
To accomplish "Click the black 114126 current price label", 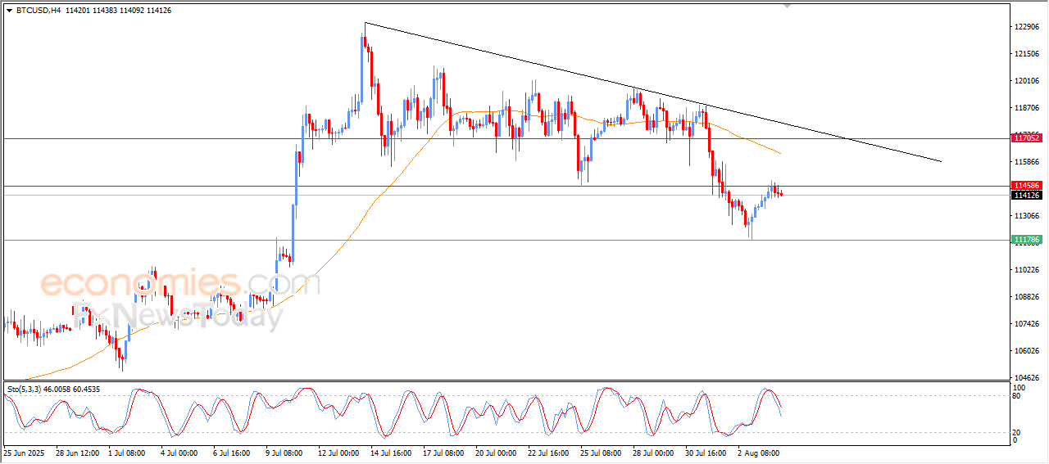I will coord(1028,196).
